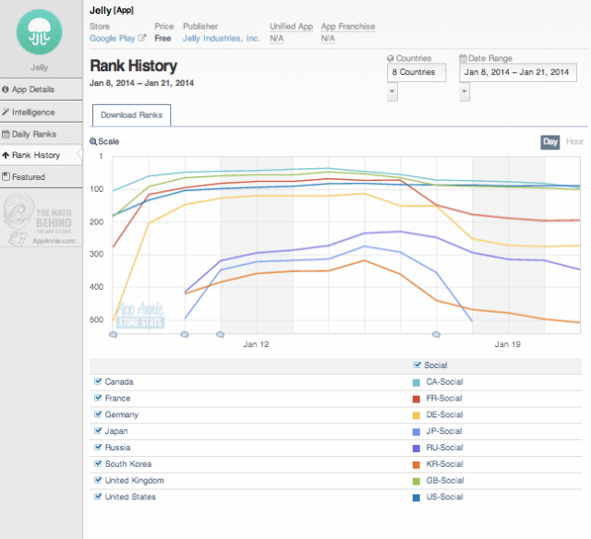The image size is (591, 539).
Task: Open the 8 Countries selector box
Action: (416, 72)
